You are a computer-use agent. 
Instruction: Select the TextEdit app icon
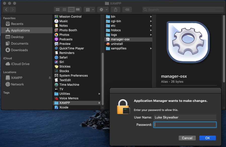pos(56,80)
